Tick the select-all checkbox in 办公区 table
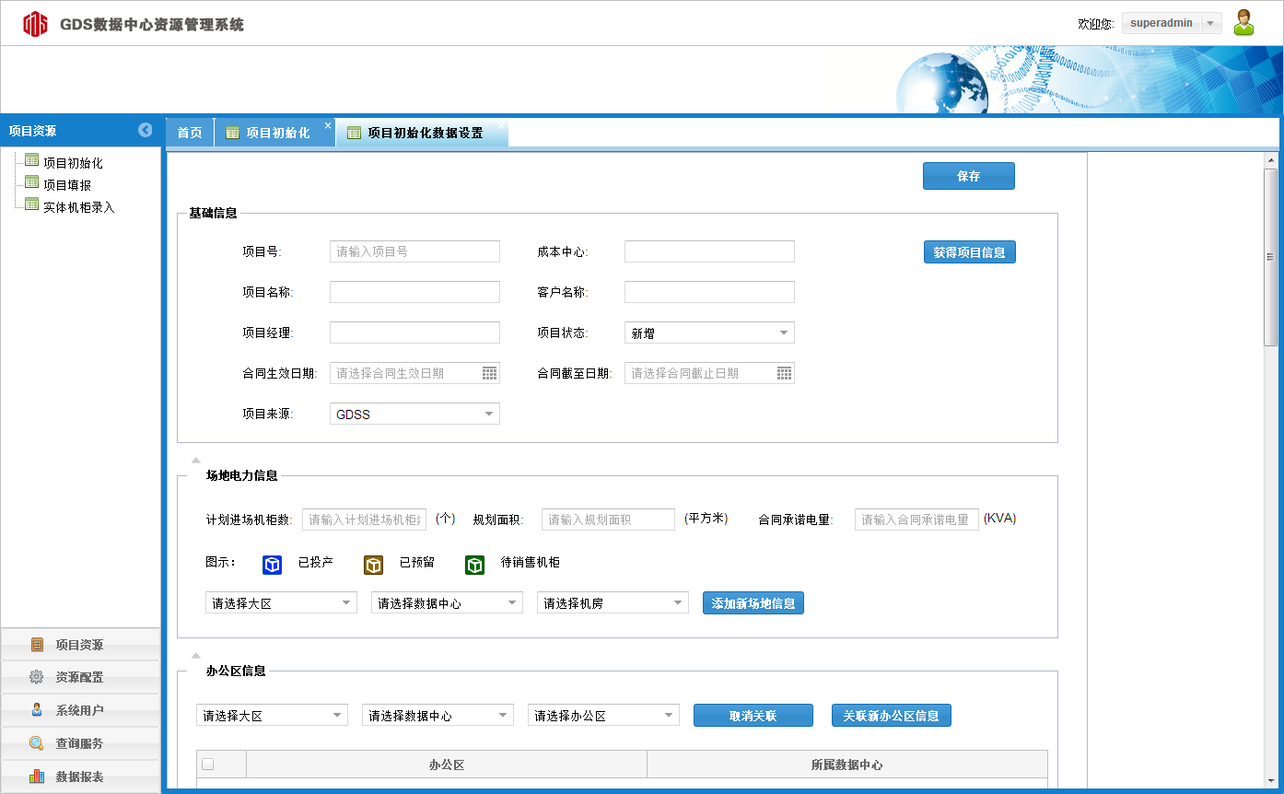The width and height of the screenshot is (1284, 794). point(208,764)
